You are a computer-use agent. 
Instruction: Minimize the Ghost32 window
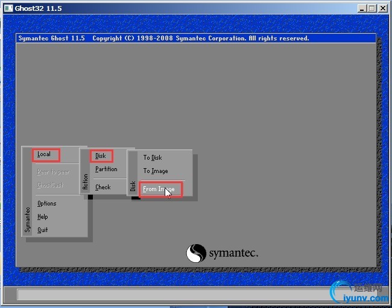(361, 8)
